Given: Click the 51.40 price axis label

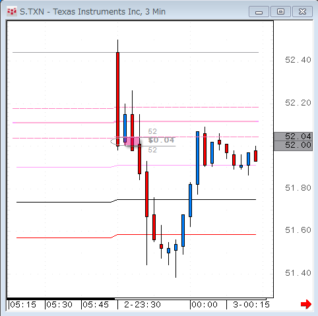Looking at the screenshot, I should [298, 273].
